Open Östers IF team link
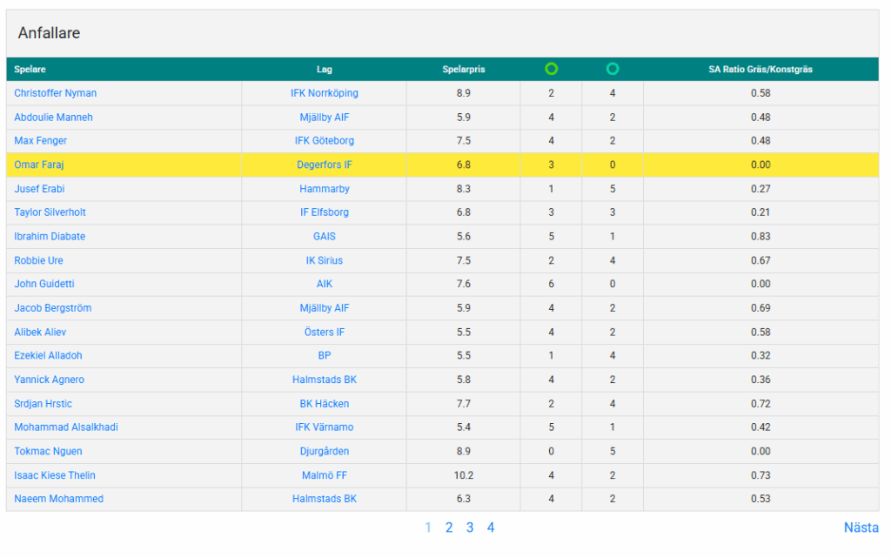 [325, 332]
